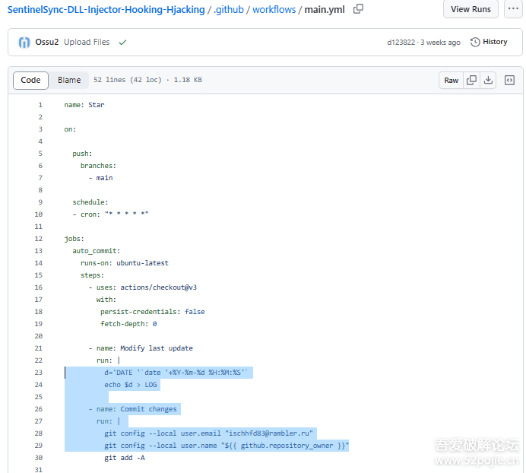Open the three-dots more options menu
The width and height of the screenshot is (526, 473).
[x=513, y=9]
